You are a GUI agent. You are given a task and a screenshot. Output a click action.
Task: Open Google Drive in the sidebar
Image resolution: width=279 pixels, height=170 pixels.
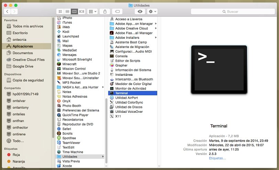coord(27,66)
